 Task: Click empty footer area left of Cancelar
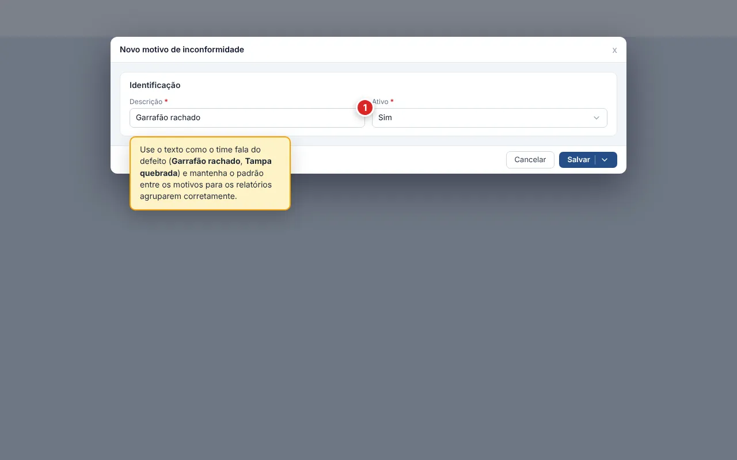pyautogui.click(x=397, y=160)
